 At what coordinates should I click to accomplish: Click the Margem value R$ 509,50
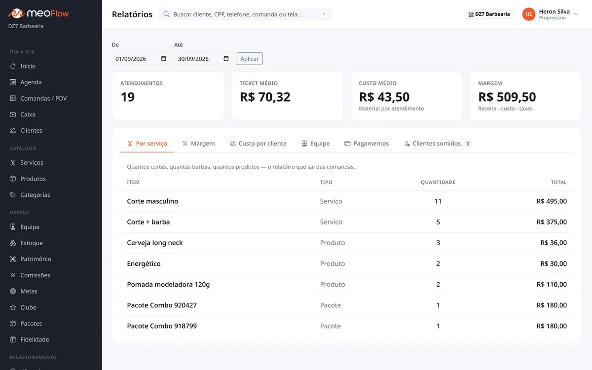pyautogui.click(x=507, y=97)
